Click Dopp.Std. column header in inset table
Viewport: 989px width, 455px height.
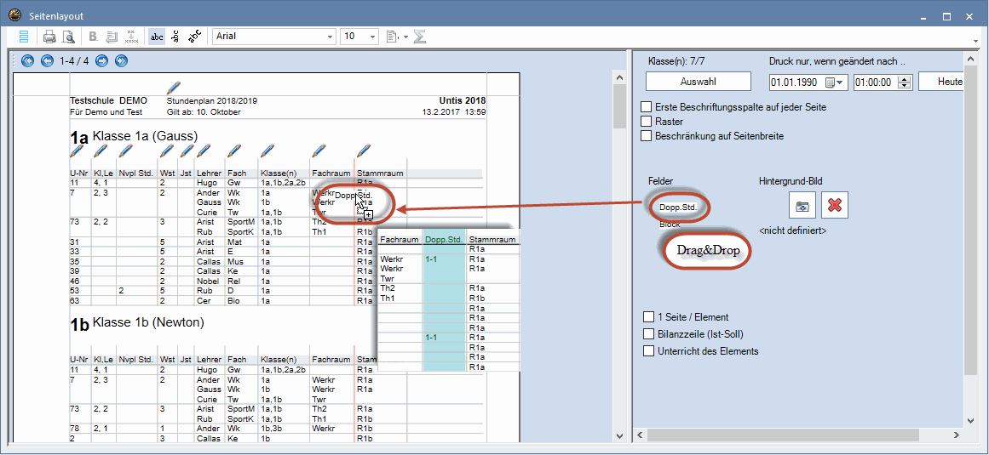[x=444, y=239]
